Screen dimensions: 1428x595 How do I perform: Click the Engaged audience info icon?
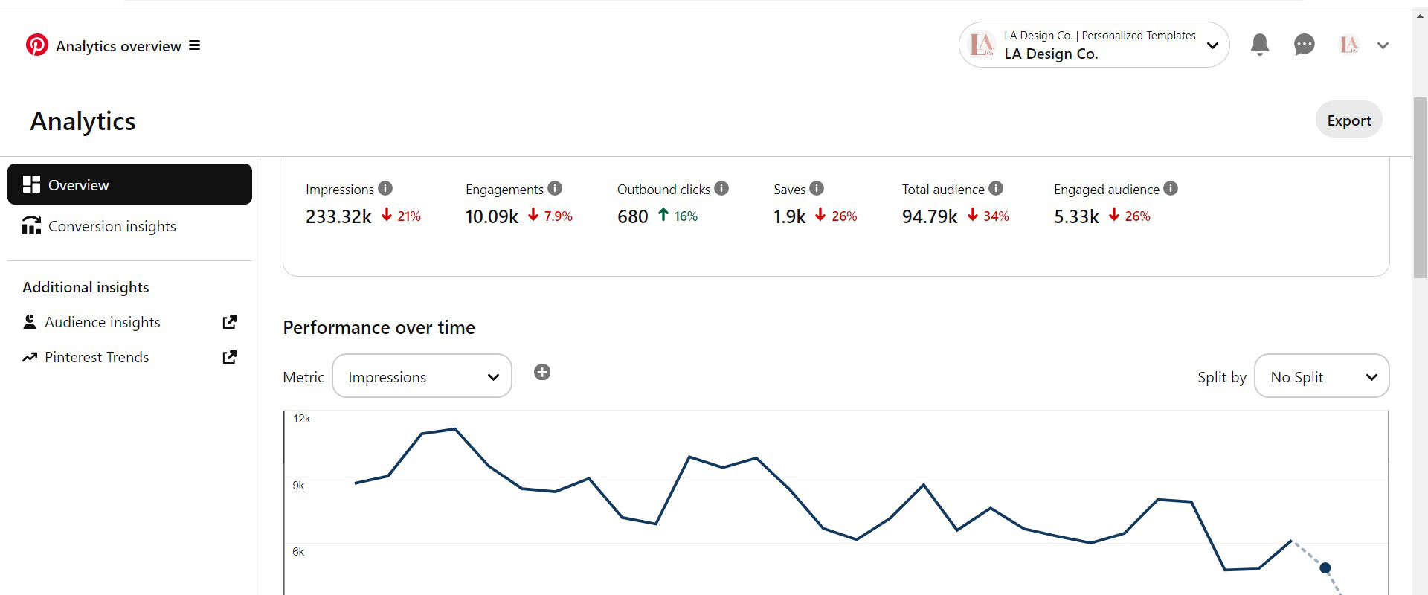click(1171, 188)
